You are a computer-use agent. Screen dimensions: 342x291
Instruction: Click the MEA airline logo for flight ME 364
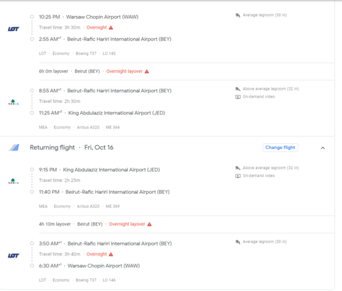coord(13,102)
